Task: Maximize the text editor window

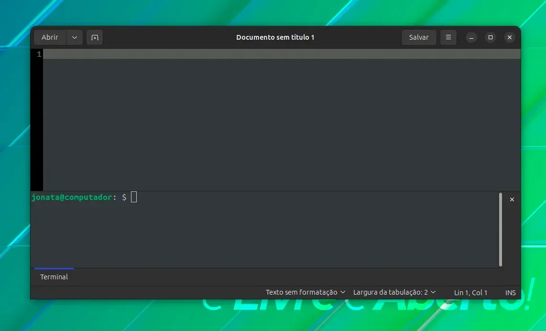Action: coord(490,37)
